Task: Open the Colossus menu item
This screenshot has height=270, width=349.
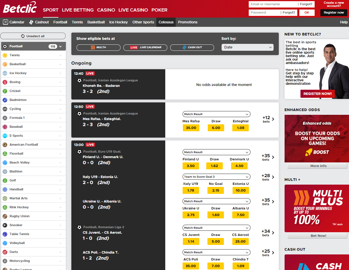Action: coord(166,22)
